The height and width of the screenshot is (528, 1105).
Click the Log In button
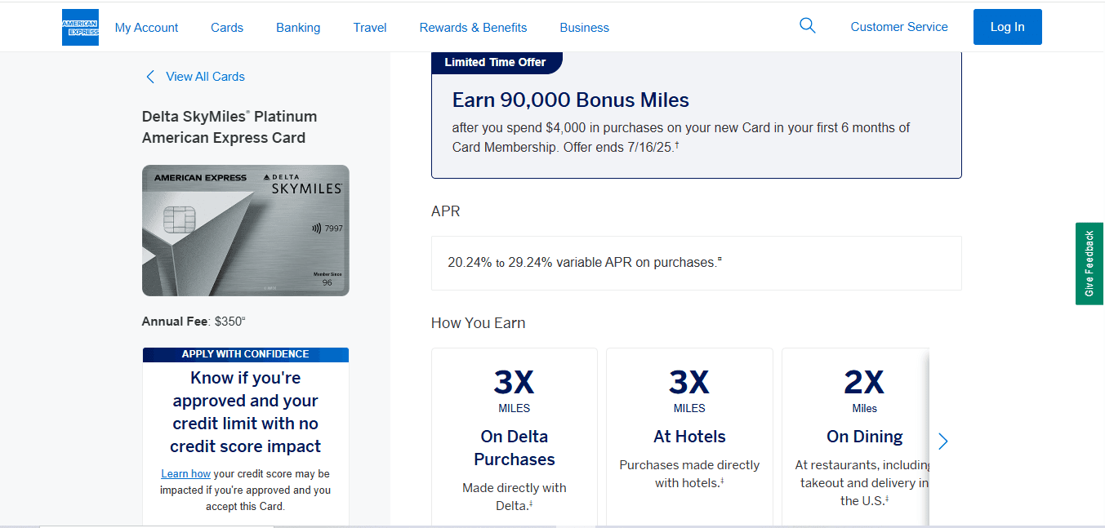pos(1007,26)
